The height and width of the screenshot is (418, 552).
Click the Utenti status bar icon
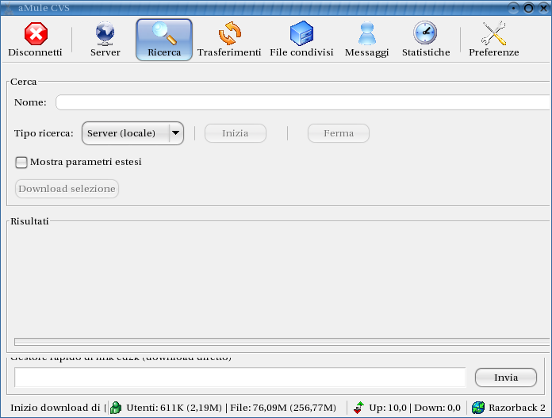(117, 408)
